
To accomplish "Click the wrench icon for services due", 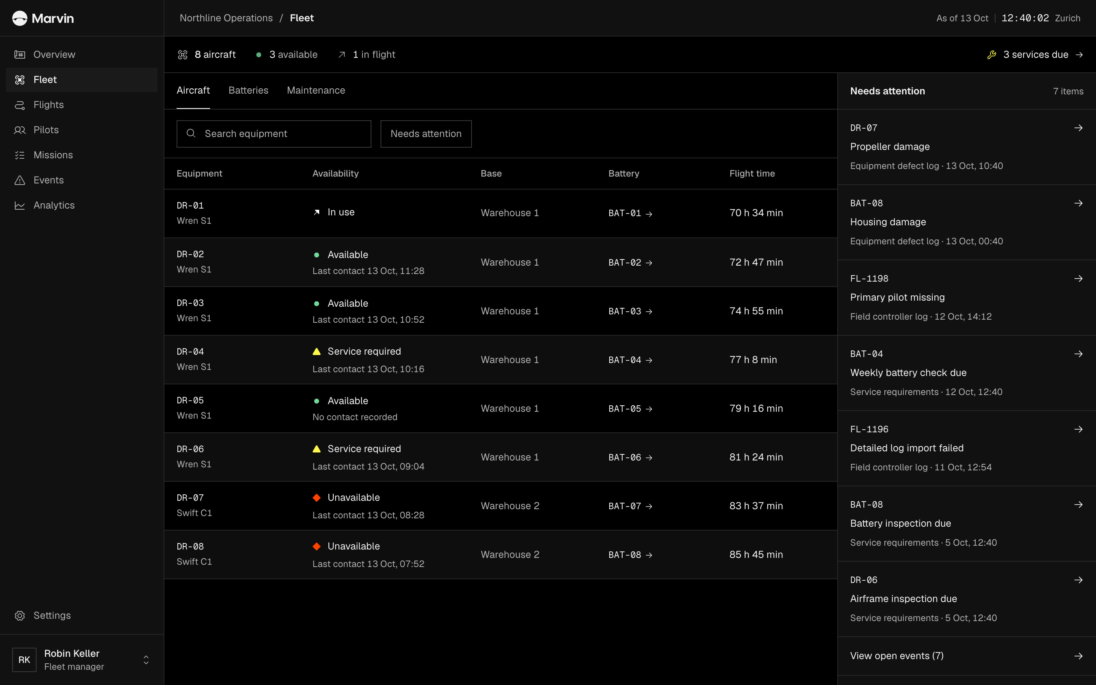I will (991, 55).
